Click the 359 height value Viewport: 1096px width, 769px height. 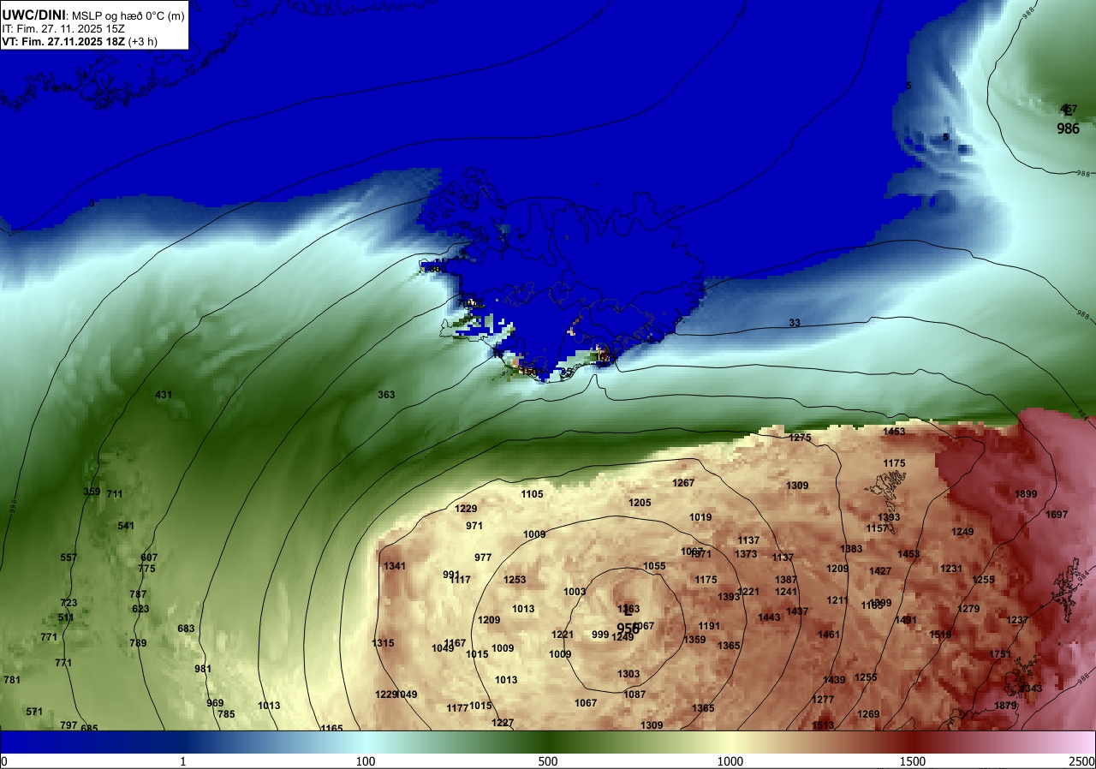pos(92,492)
